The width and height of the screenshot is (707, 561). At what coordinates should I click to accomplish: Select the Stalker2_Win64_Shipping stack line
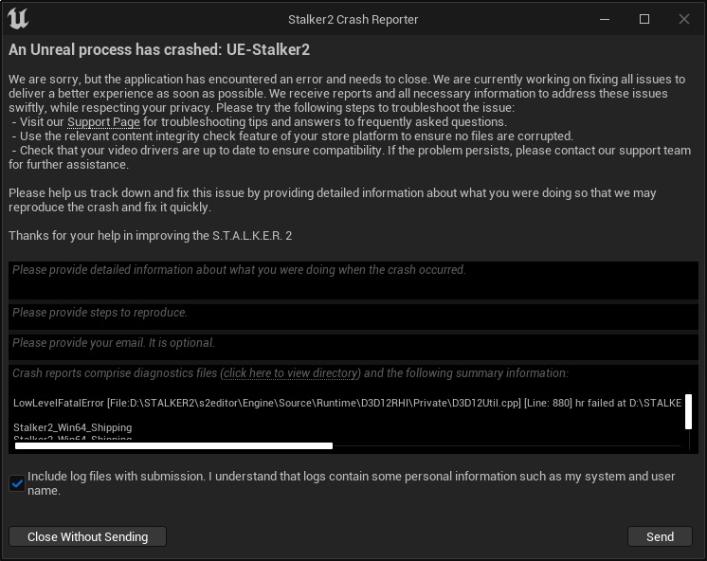[73, 427]
